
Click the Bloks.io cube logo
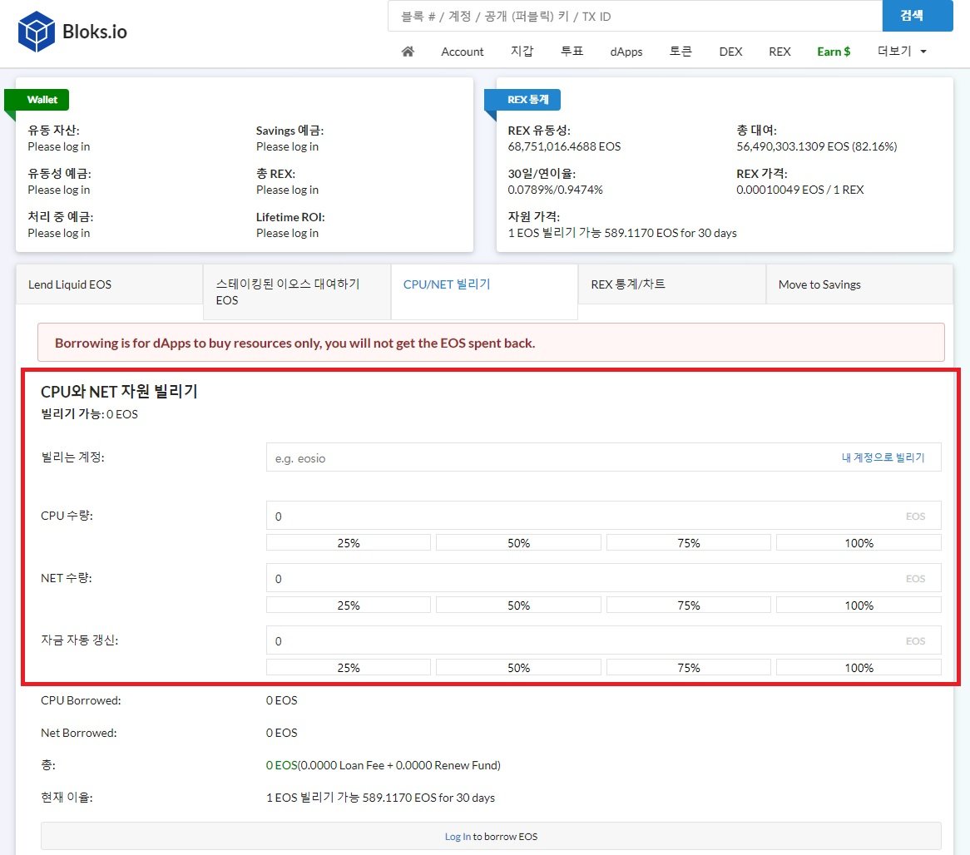[36, 32]
